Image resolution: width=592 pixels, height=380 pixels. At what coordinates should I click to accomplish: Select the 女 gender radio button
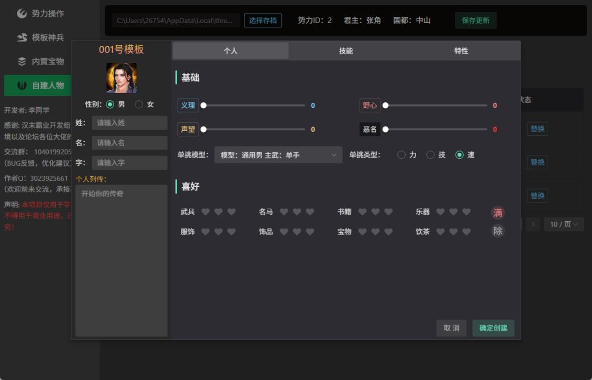(139, 105)
